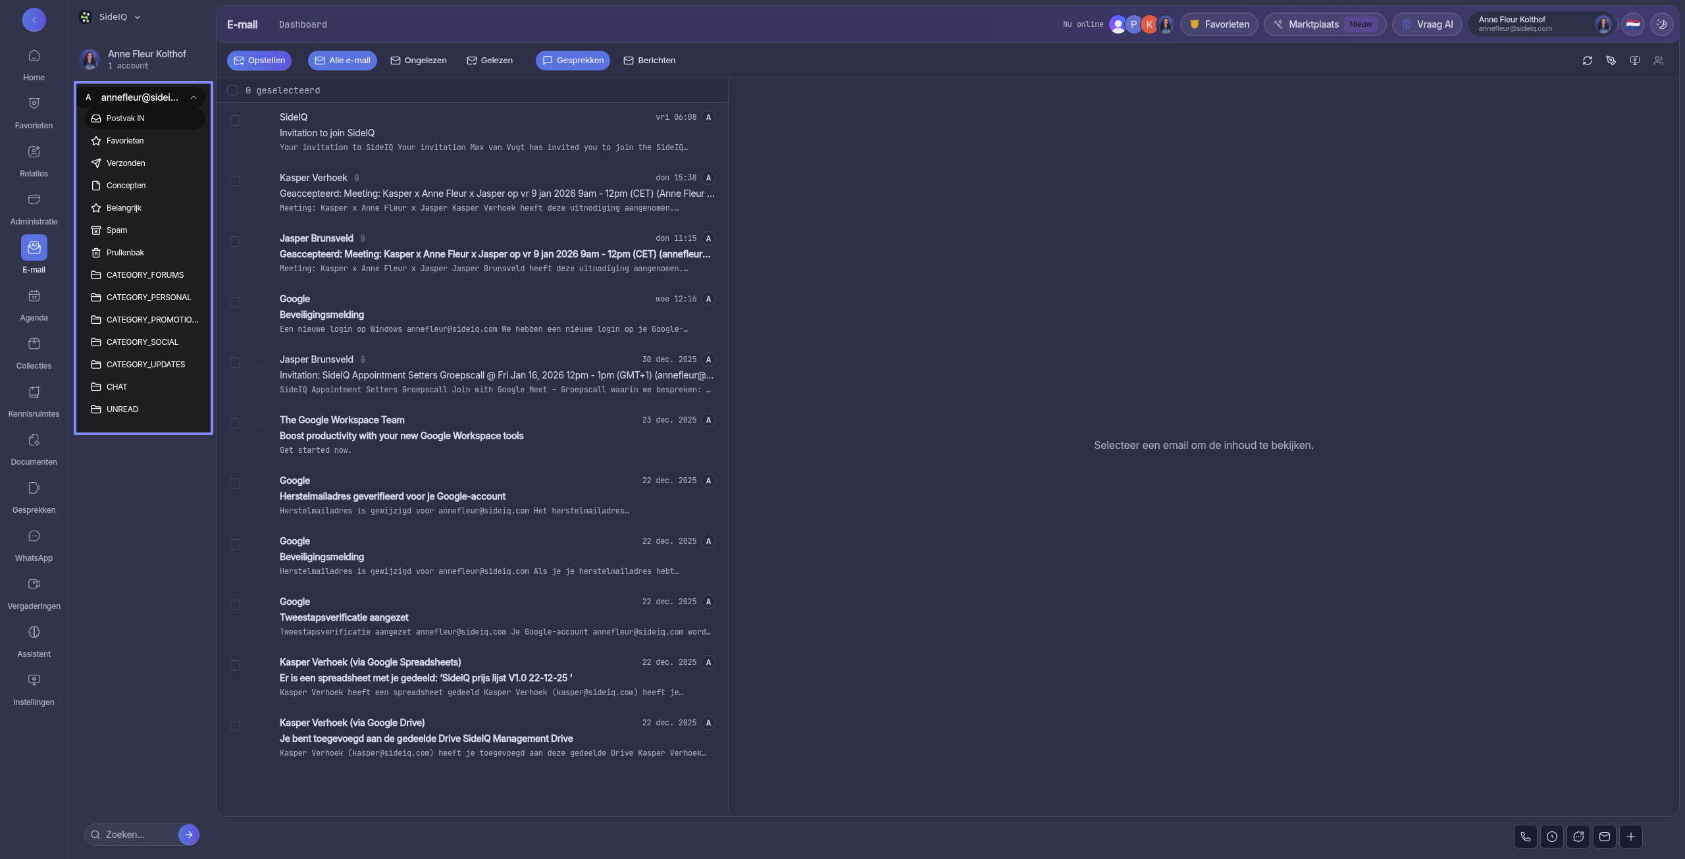Open the phone call icon
The image size is (1685, 859).
[1525, 837]
